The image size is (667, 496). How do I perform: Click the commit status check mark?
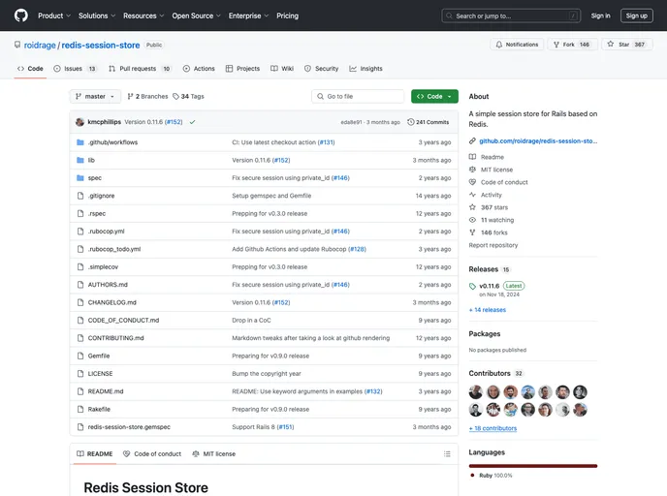pos(192,122)
